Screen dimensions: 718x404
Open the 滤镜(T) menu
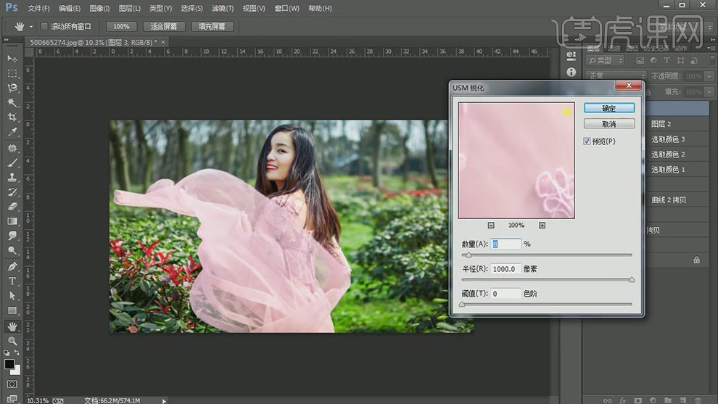pos(223,9)
